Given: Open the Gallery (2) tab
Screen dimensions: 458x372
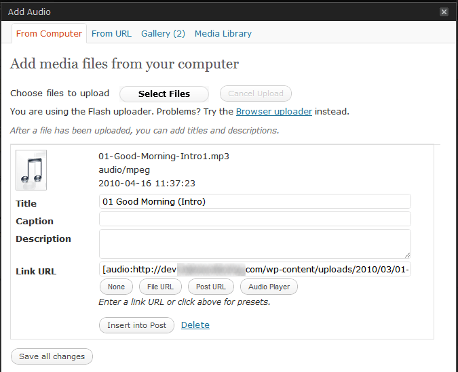Looking at the screenshot, I should (x=163, y=34).
